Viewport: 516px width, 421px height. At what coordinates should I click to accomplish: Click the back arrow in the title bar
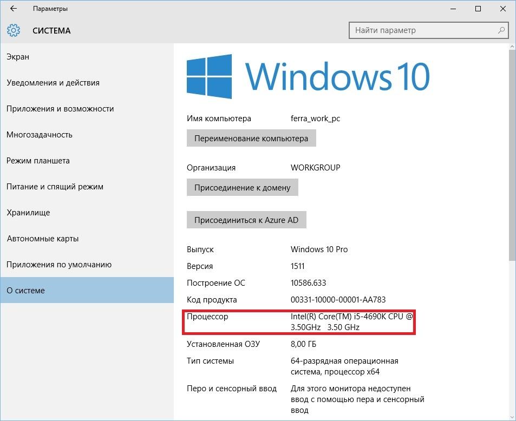pos(14,9)
